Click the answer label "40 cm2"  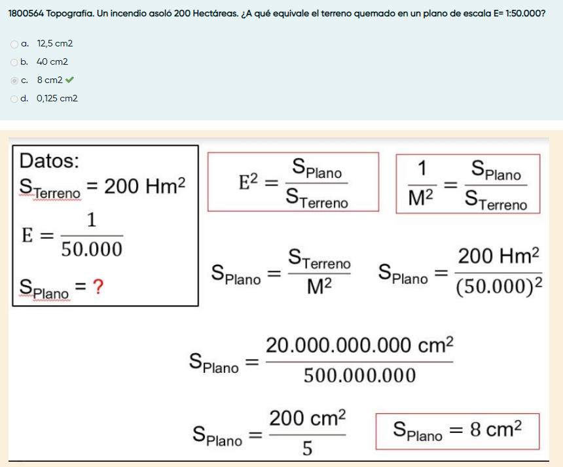click(52, 62)
